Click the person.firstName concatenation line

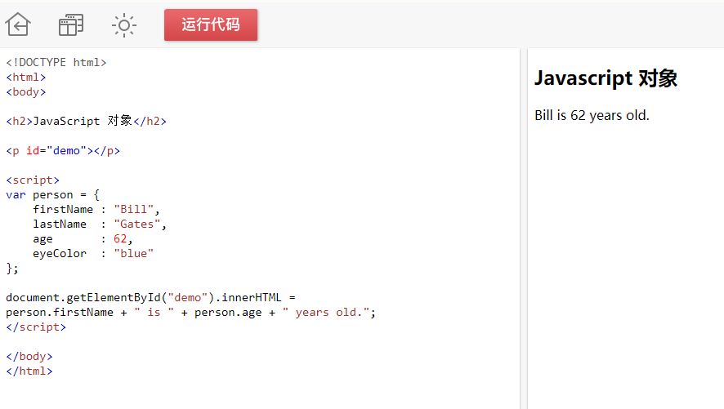pyautogui.click(x=190, y=313)
